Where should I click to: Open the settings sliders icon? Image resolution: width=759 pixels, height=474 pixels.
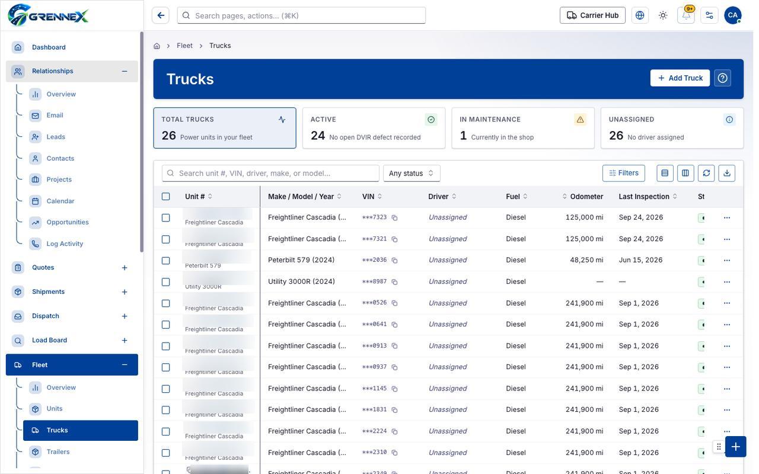[x=709, y=15]
